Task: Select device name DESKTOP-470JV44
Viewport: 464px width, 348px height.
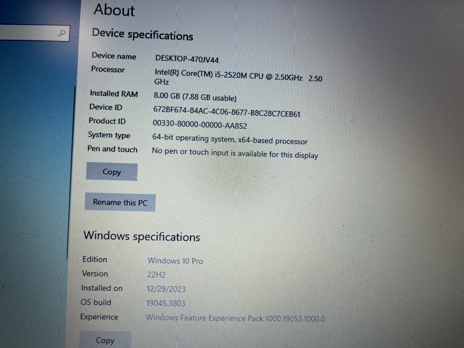Action: click(x=187, y=59)
